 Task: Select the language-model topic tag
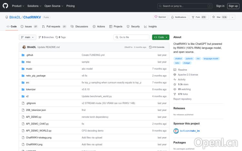coord(211,58)
